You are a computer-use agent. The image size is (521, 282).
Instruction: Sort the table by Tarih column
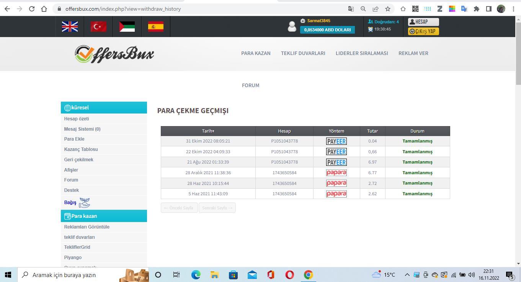pos(208,131)
